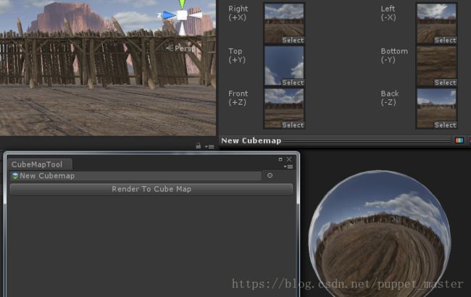This screenshot has width=471, height=297.
Task: Click the Back (-Z) label
Action: [390, 98]
